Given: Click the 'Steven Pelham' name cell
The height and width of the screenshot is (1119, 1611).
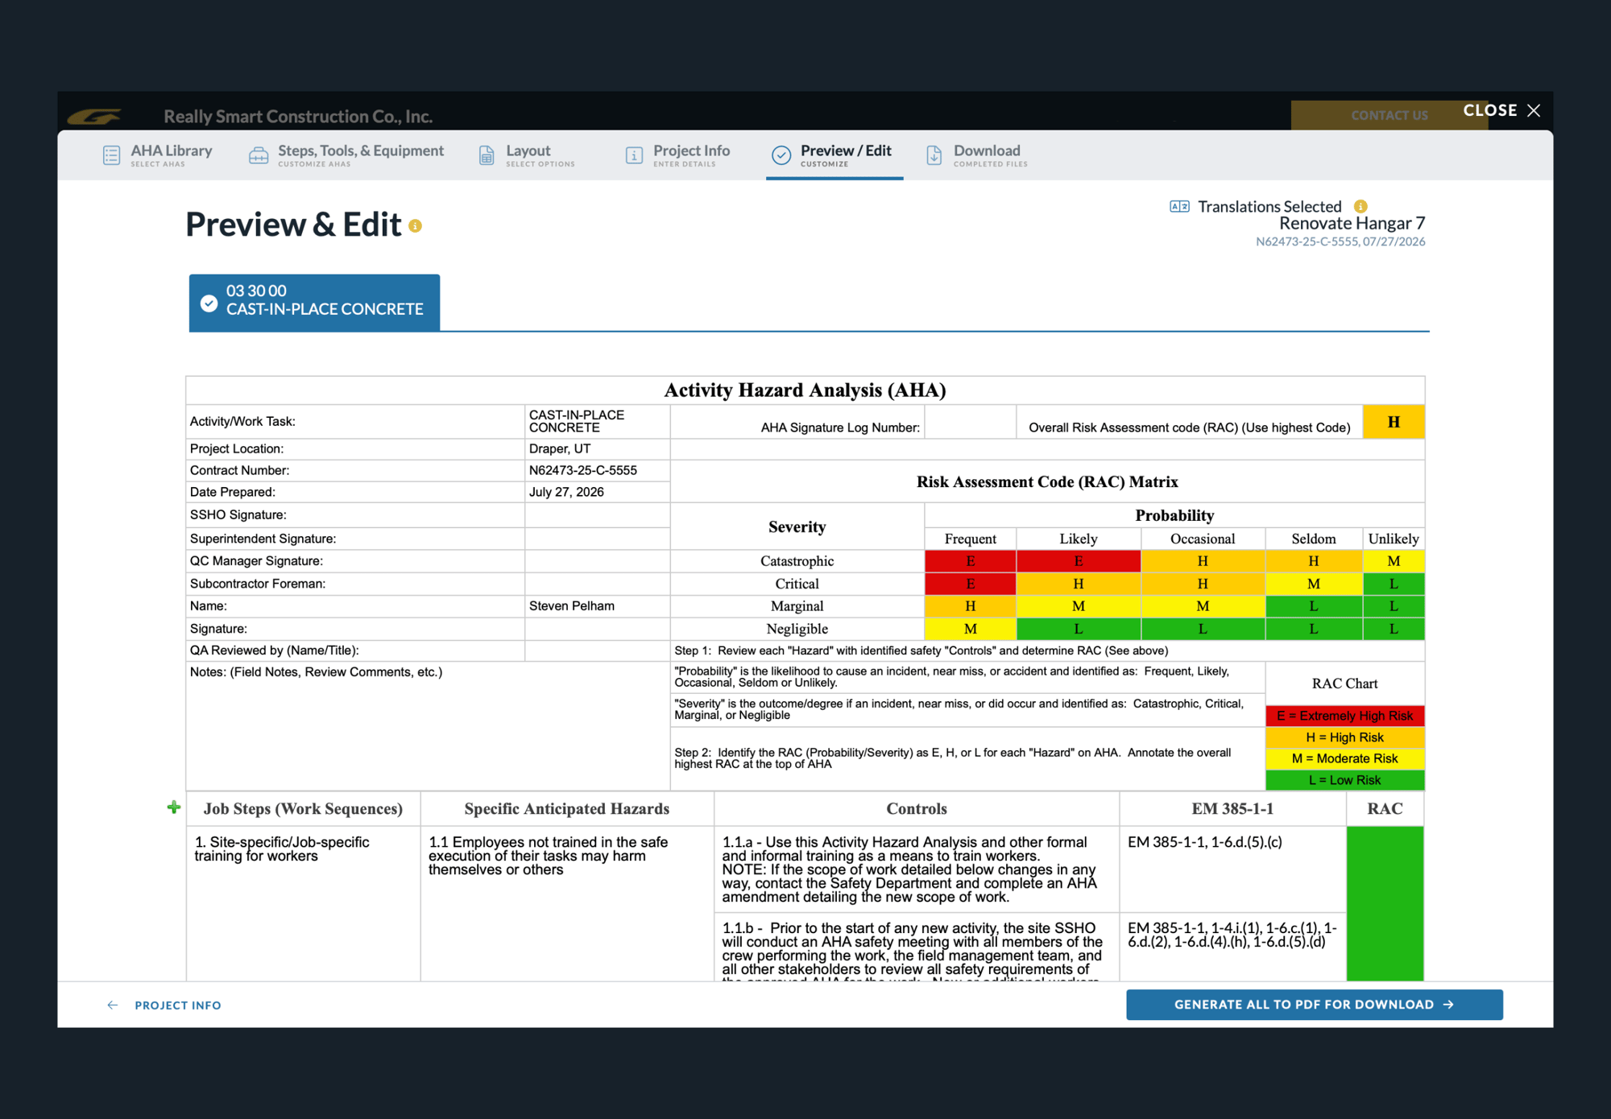Looking at the screenshot, I should (597, 606).
